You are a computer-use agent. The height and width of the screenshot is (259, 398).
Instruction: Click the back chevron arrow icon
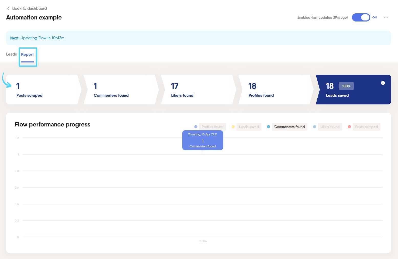tap(8, 8)
